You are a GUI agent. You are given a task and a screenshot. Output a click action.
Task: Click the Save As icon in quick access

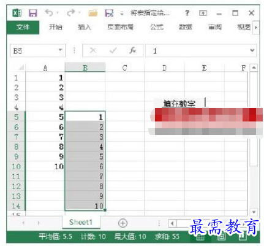pos(109,13)
